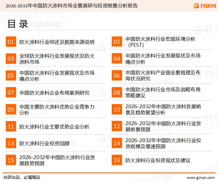The image size is (218, 181).
Task: Select the orange number box 03
Action: click(11, 58)
